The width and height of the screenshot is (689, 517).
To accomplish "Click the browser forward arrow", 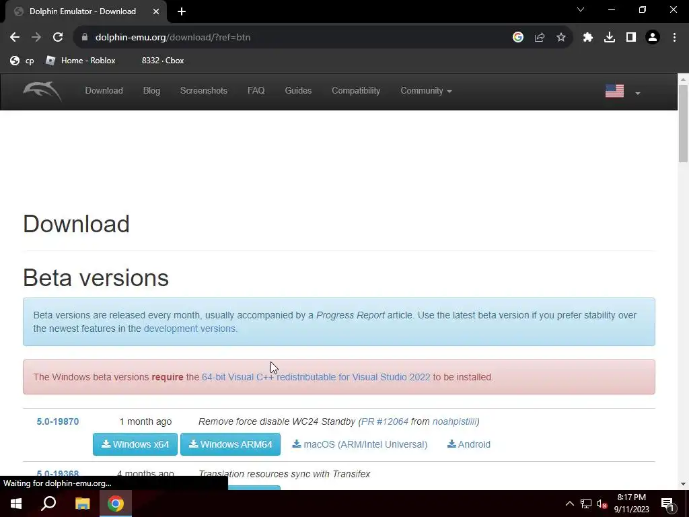I will pyautogui.click(x=36, y=38).
